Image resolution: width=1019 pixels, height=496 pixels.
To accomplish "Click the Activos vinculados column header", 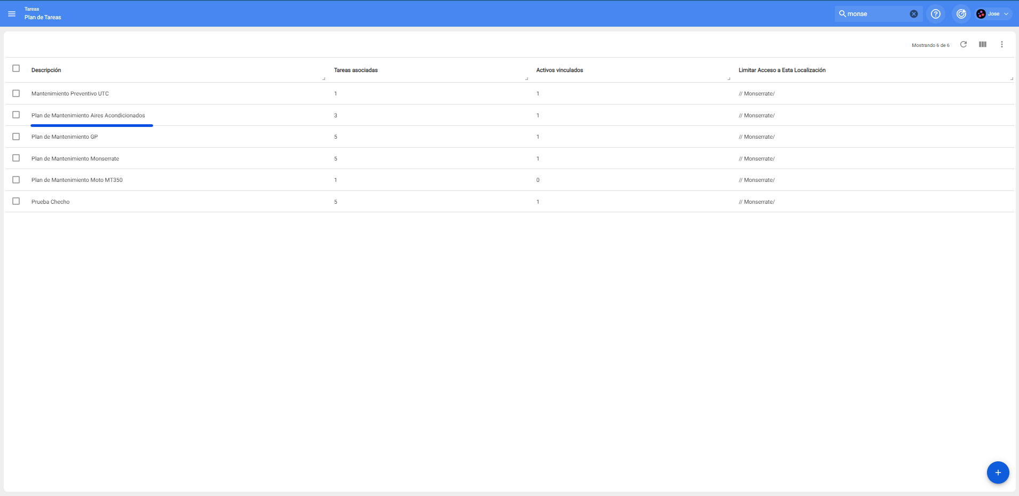I will (559, 70).
